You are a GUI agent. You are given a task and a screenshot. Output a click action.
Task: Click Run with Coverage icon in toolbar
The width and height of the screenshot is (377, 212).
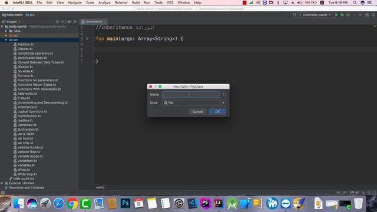coord(348,15)
